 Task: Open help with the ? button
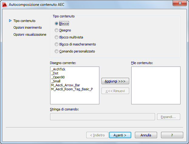coord(172,135)
